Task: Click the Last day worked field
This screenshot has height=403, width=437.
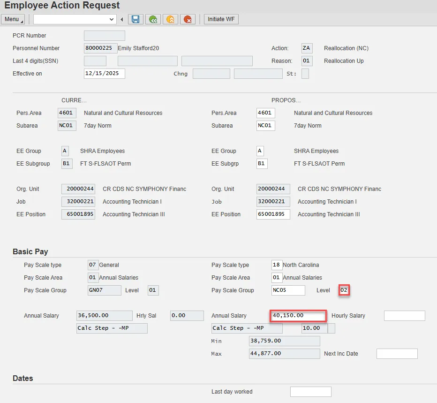Action: point(310,392)
